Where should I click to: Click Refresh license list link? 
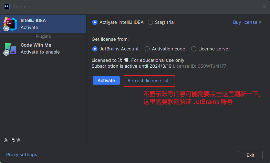click(148, 80)
